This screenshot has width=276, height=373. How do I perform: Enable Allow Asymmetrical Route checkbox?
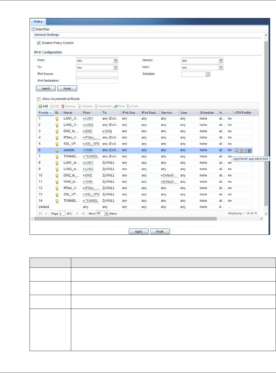[x=39, y=99]
